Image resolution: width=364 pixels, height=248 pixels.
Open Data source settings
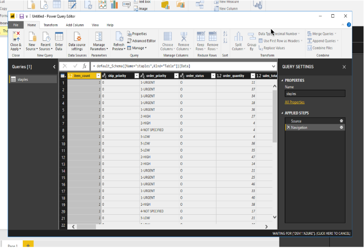(x=77, y=41)
